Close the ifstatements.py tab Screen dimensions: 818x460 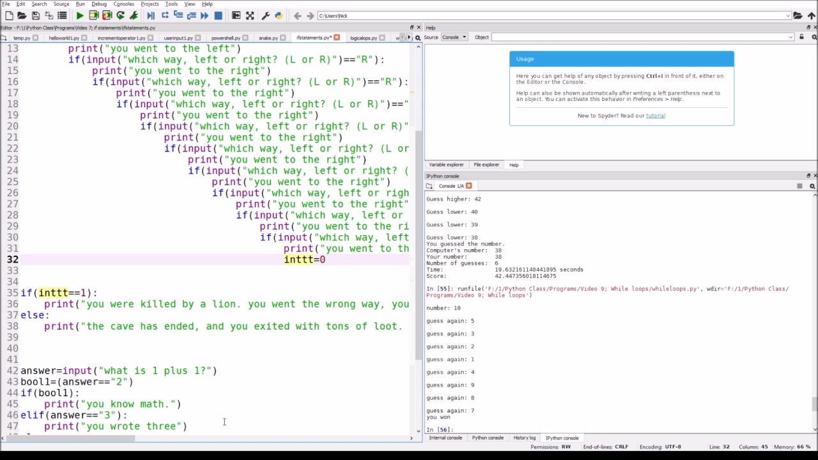point(337,38)
